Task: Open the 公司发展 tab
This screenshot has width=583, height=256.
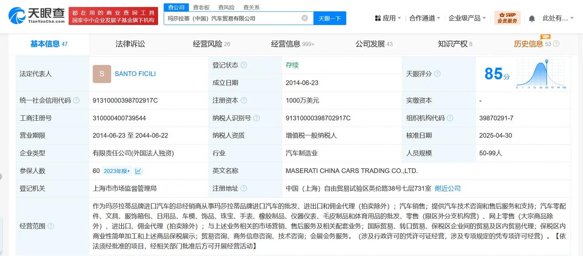Action: point(374,44)
